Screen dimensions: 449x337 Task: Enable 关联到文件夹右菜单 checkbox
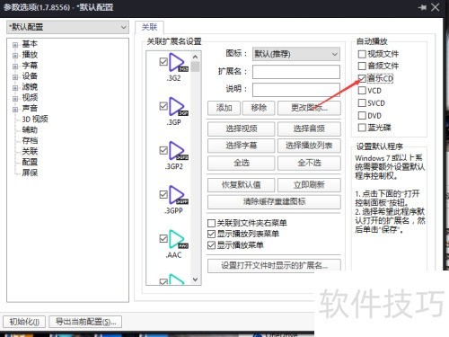[211, 223]
